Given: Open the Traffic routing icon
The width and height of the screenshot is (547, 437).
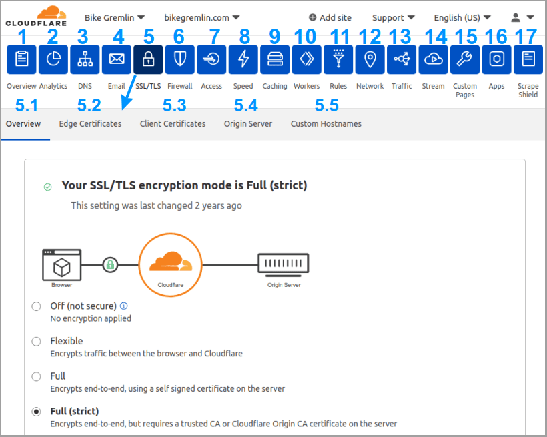Looking at the screenshot, I should 402,59.
